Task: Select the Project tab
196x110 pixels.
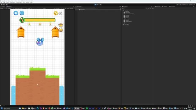Action: coord(125,7)
